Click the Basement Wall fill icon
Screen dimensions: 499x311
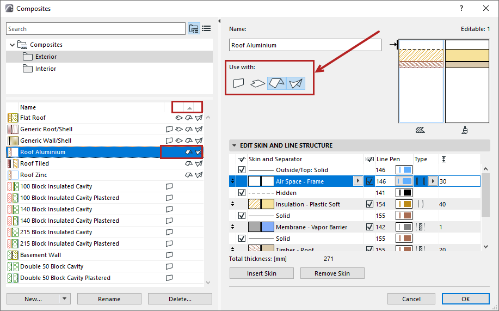13,255
